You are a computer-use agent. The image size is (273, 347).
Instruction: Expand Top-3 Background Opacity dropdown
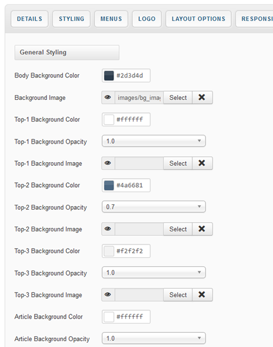[x=154, y=273]
